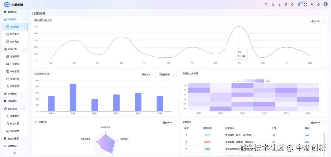The height and width of the screenshot is (157, 331).
Task: Click the heatmap legend slider handle at 100
Action: 264,81
